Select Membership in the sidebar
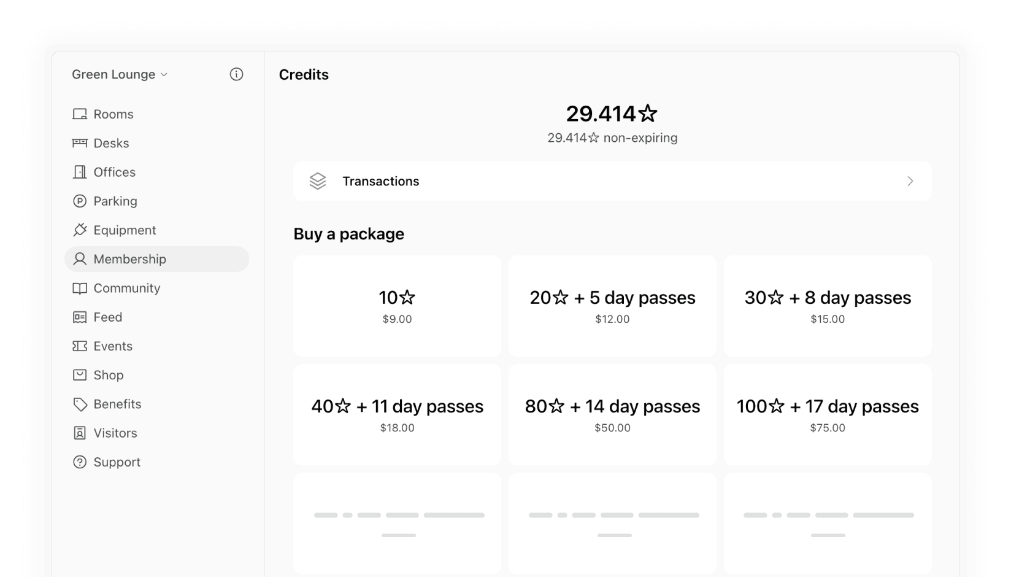The height and width of the screenshot is (577, 1011). pos(156,259)
